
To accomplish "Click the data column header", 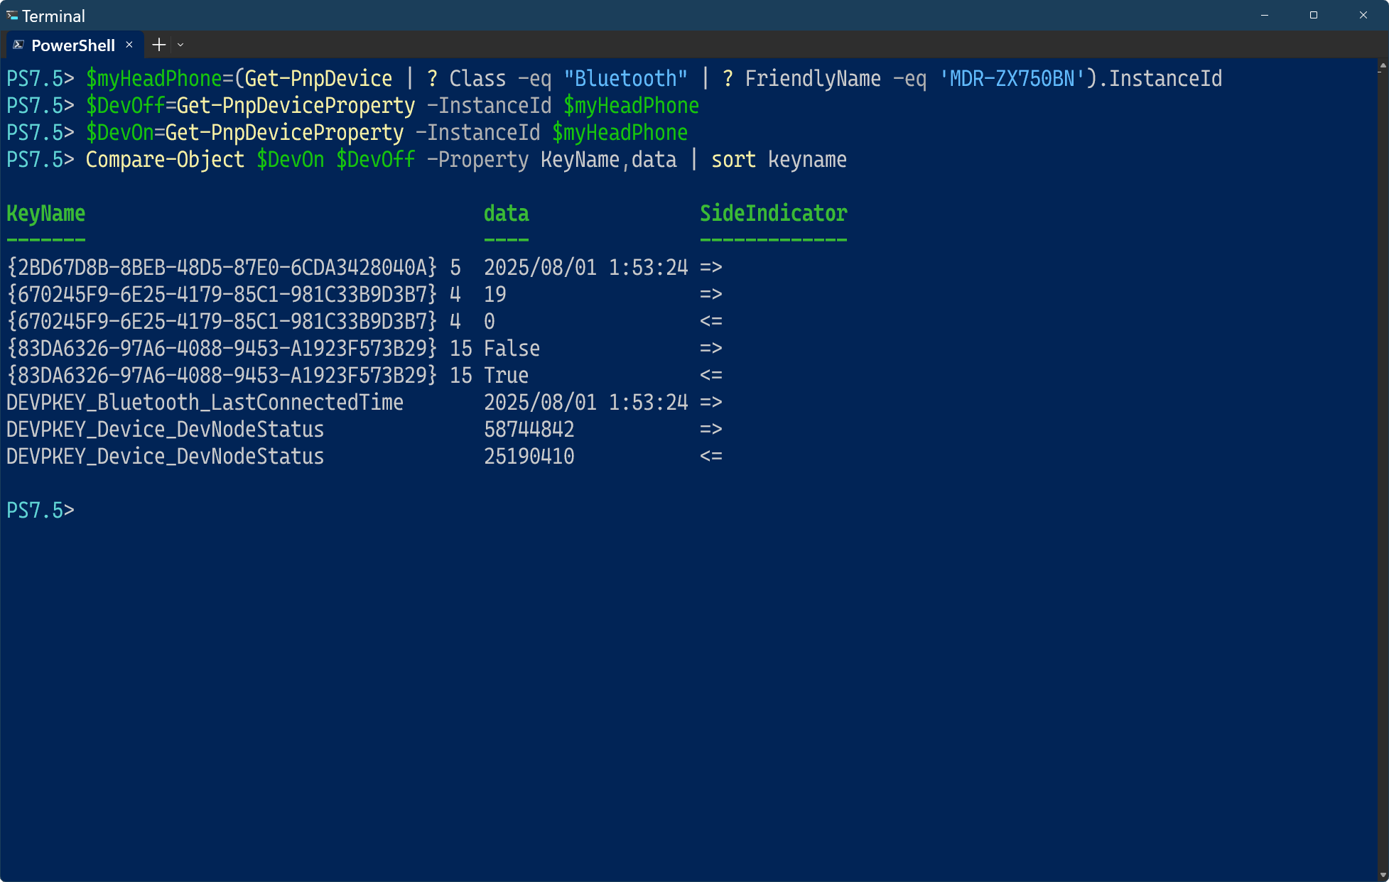I will click(x=507, y=214).
